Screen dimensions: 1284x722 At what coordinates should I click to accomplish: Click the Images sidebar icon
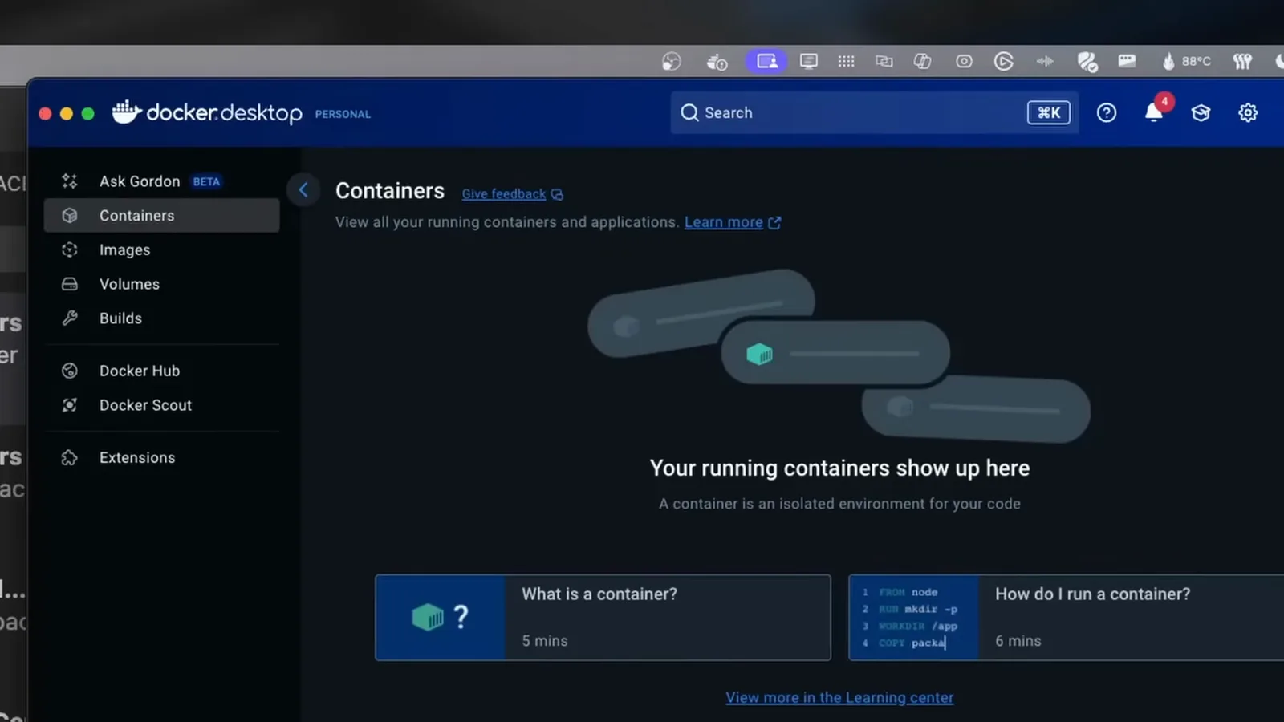coord(70,249)
